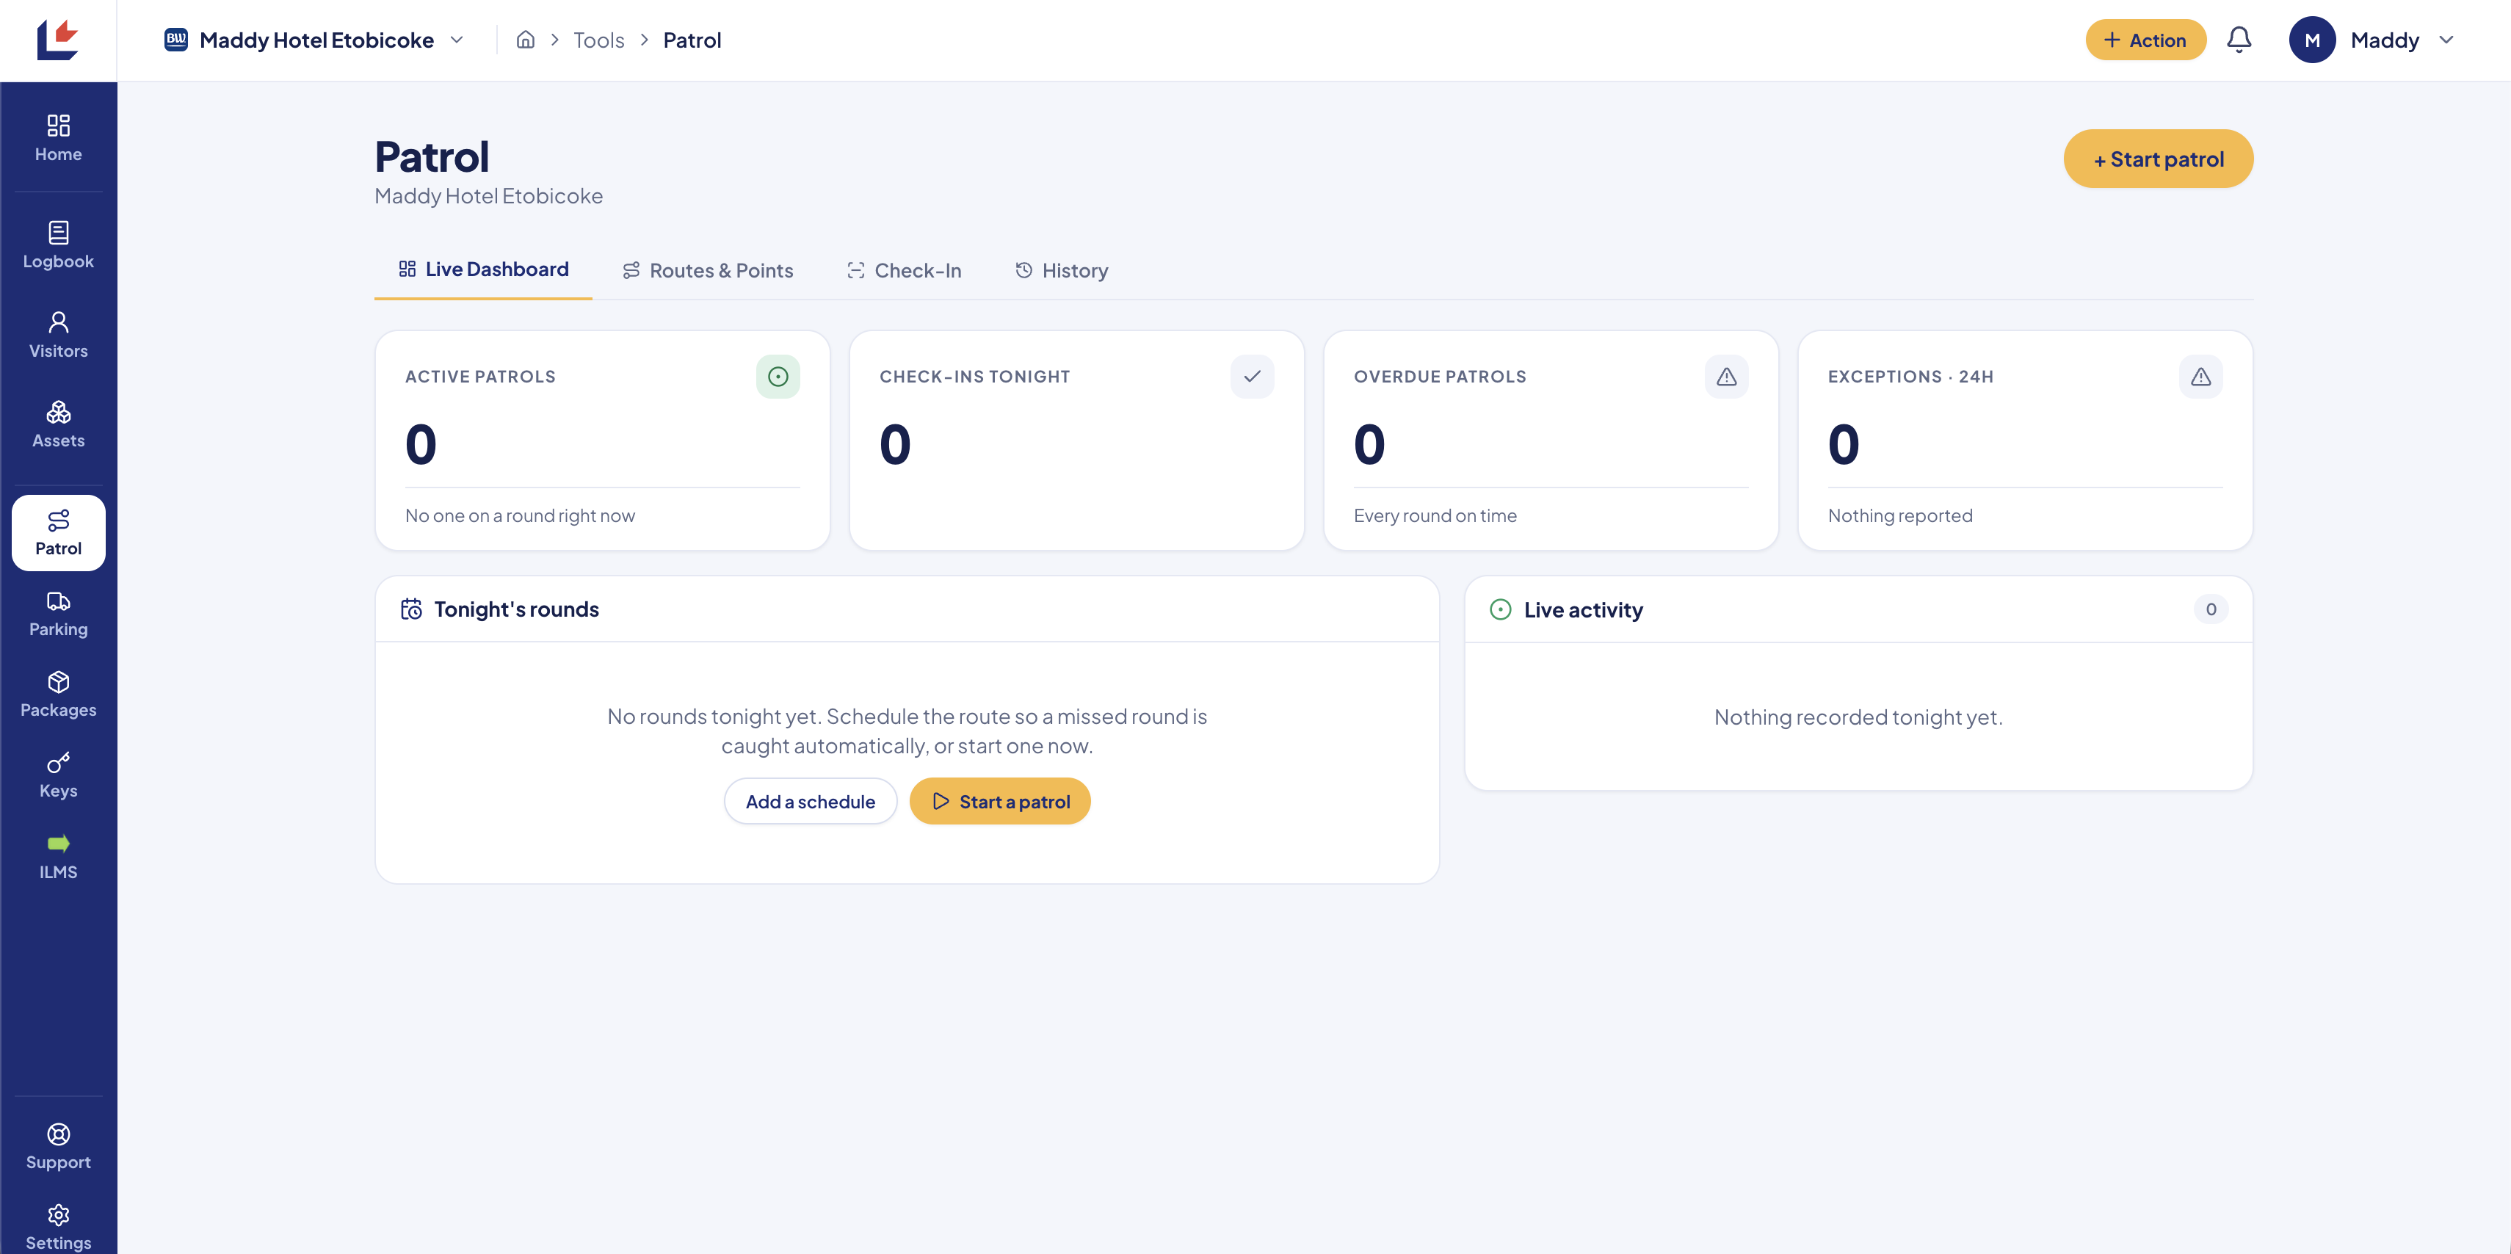Switch to the History tab
The image size is (2511, 1254).
click(x=1062, y=270)
